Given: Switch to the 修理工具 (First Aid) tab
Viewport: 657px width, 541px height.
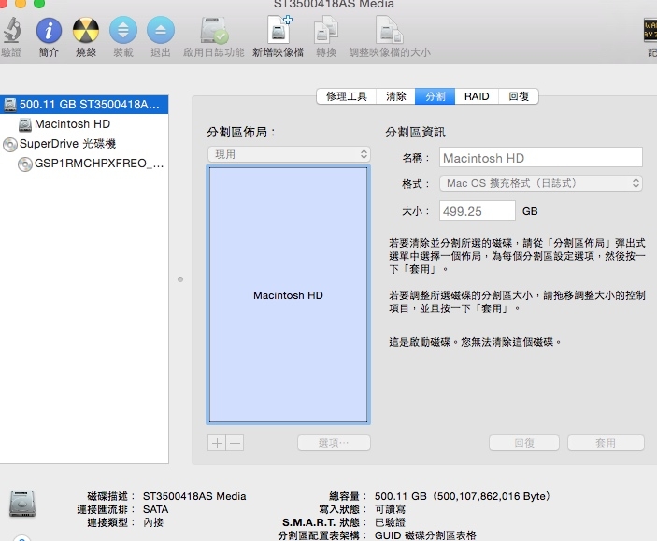Looking at the screenshot, I should [346, 96].
